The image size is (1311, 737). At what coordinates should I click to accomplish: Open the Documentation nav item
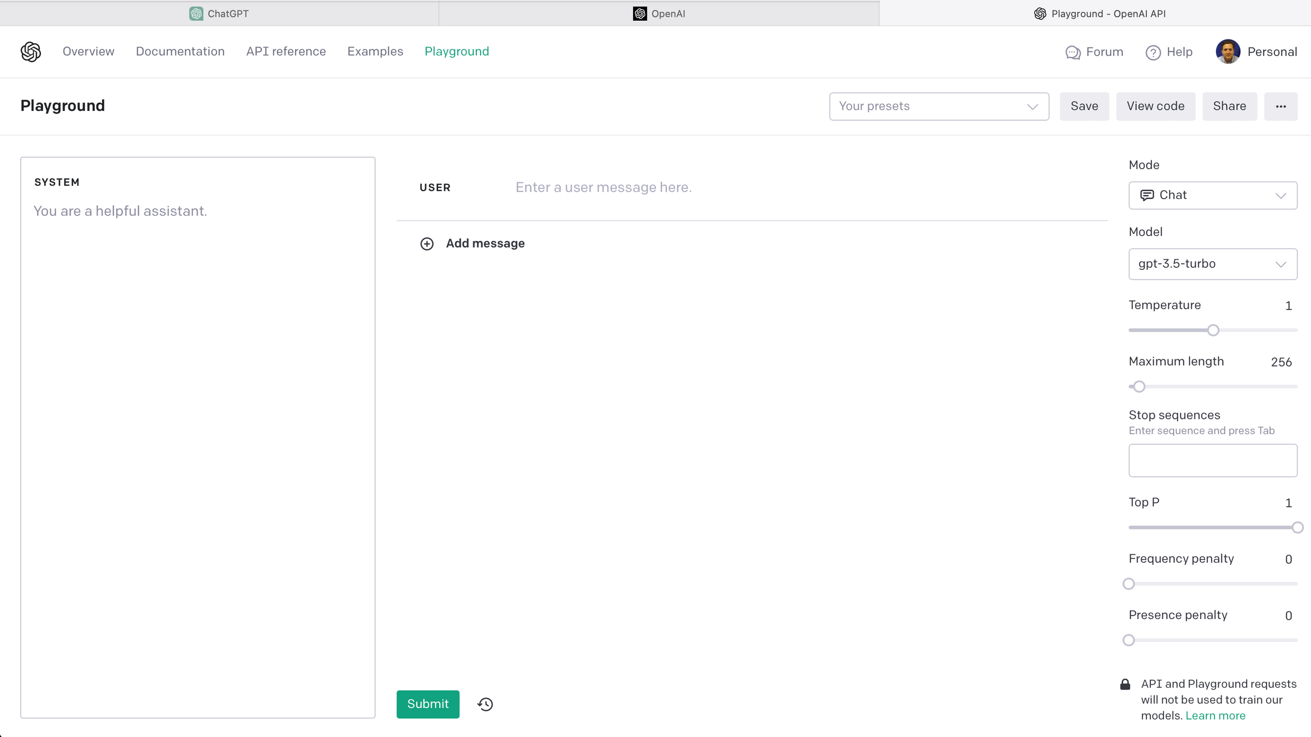[x=180, y=51]
